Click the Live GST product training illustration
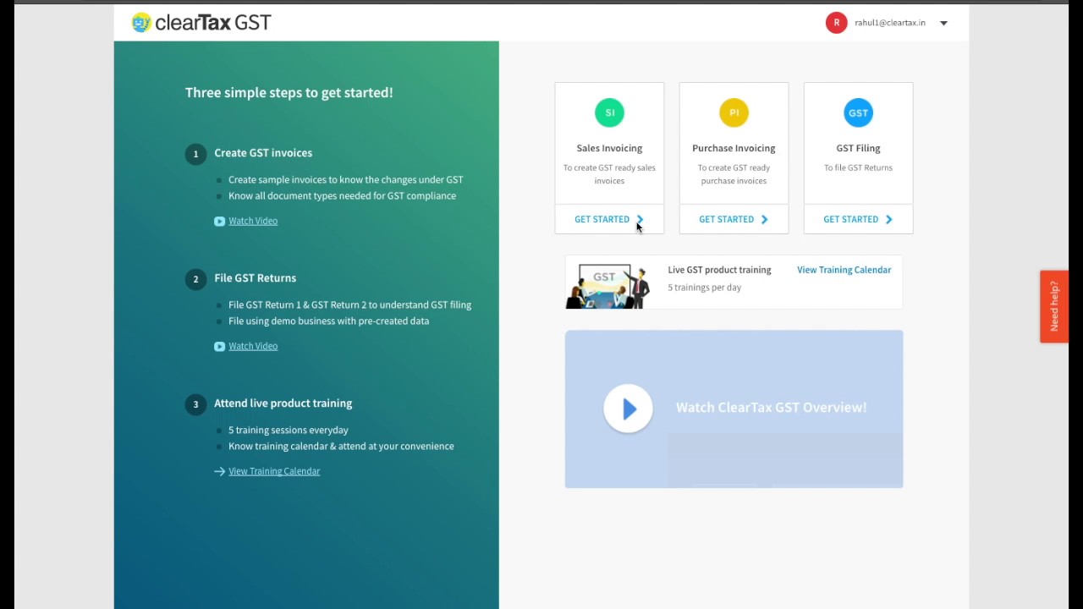The height and width of the screenshot is (609, 1083). click(608, 286)
